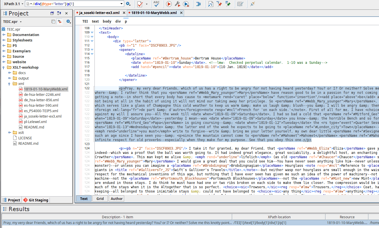Select the website folder
379x228 pixels.
(19, 62)
